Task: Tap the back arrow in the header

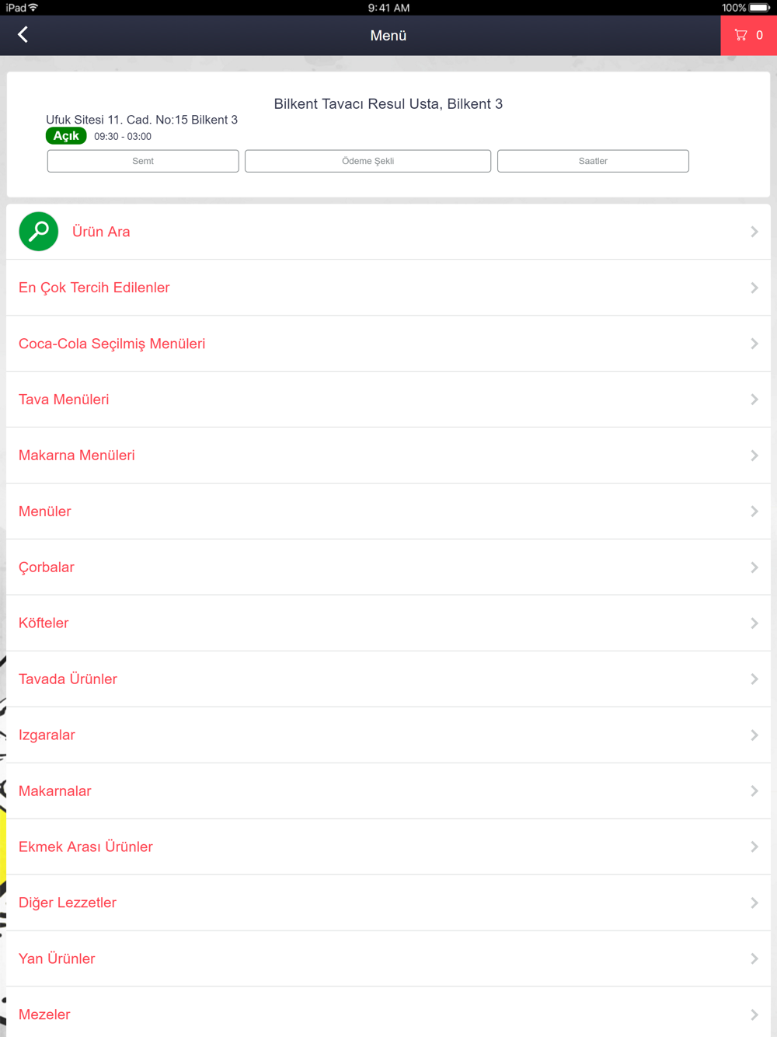Action: (23, 35)
